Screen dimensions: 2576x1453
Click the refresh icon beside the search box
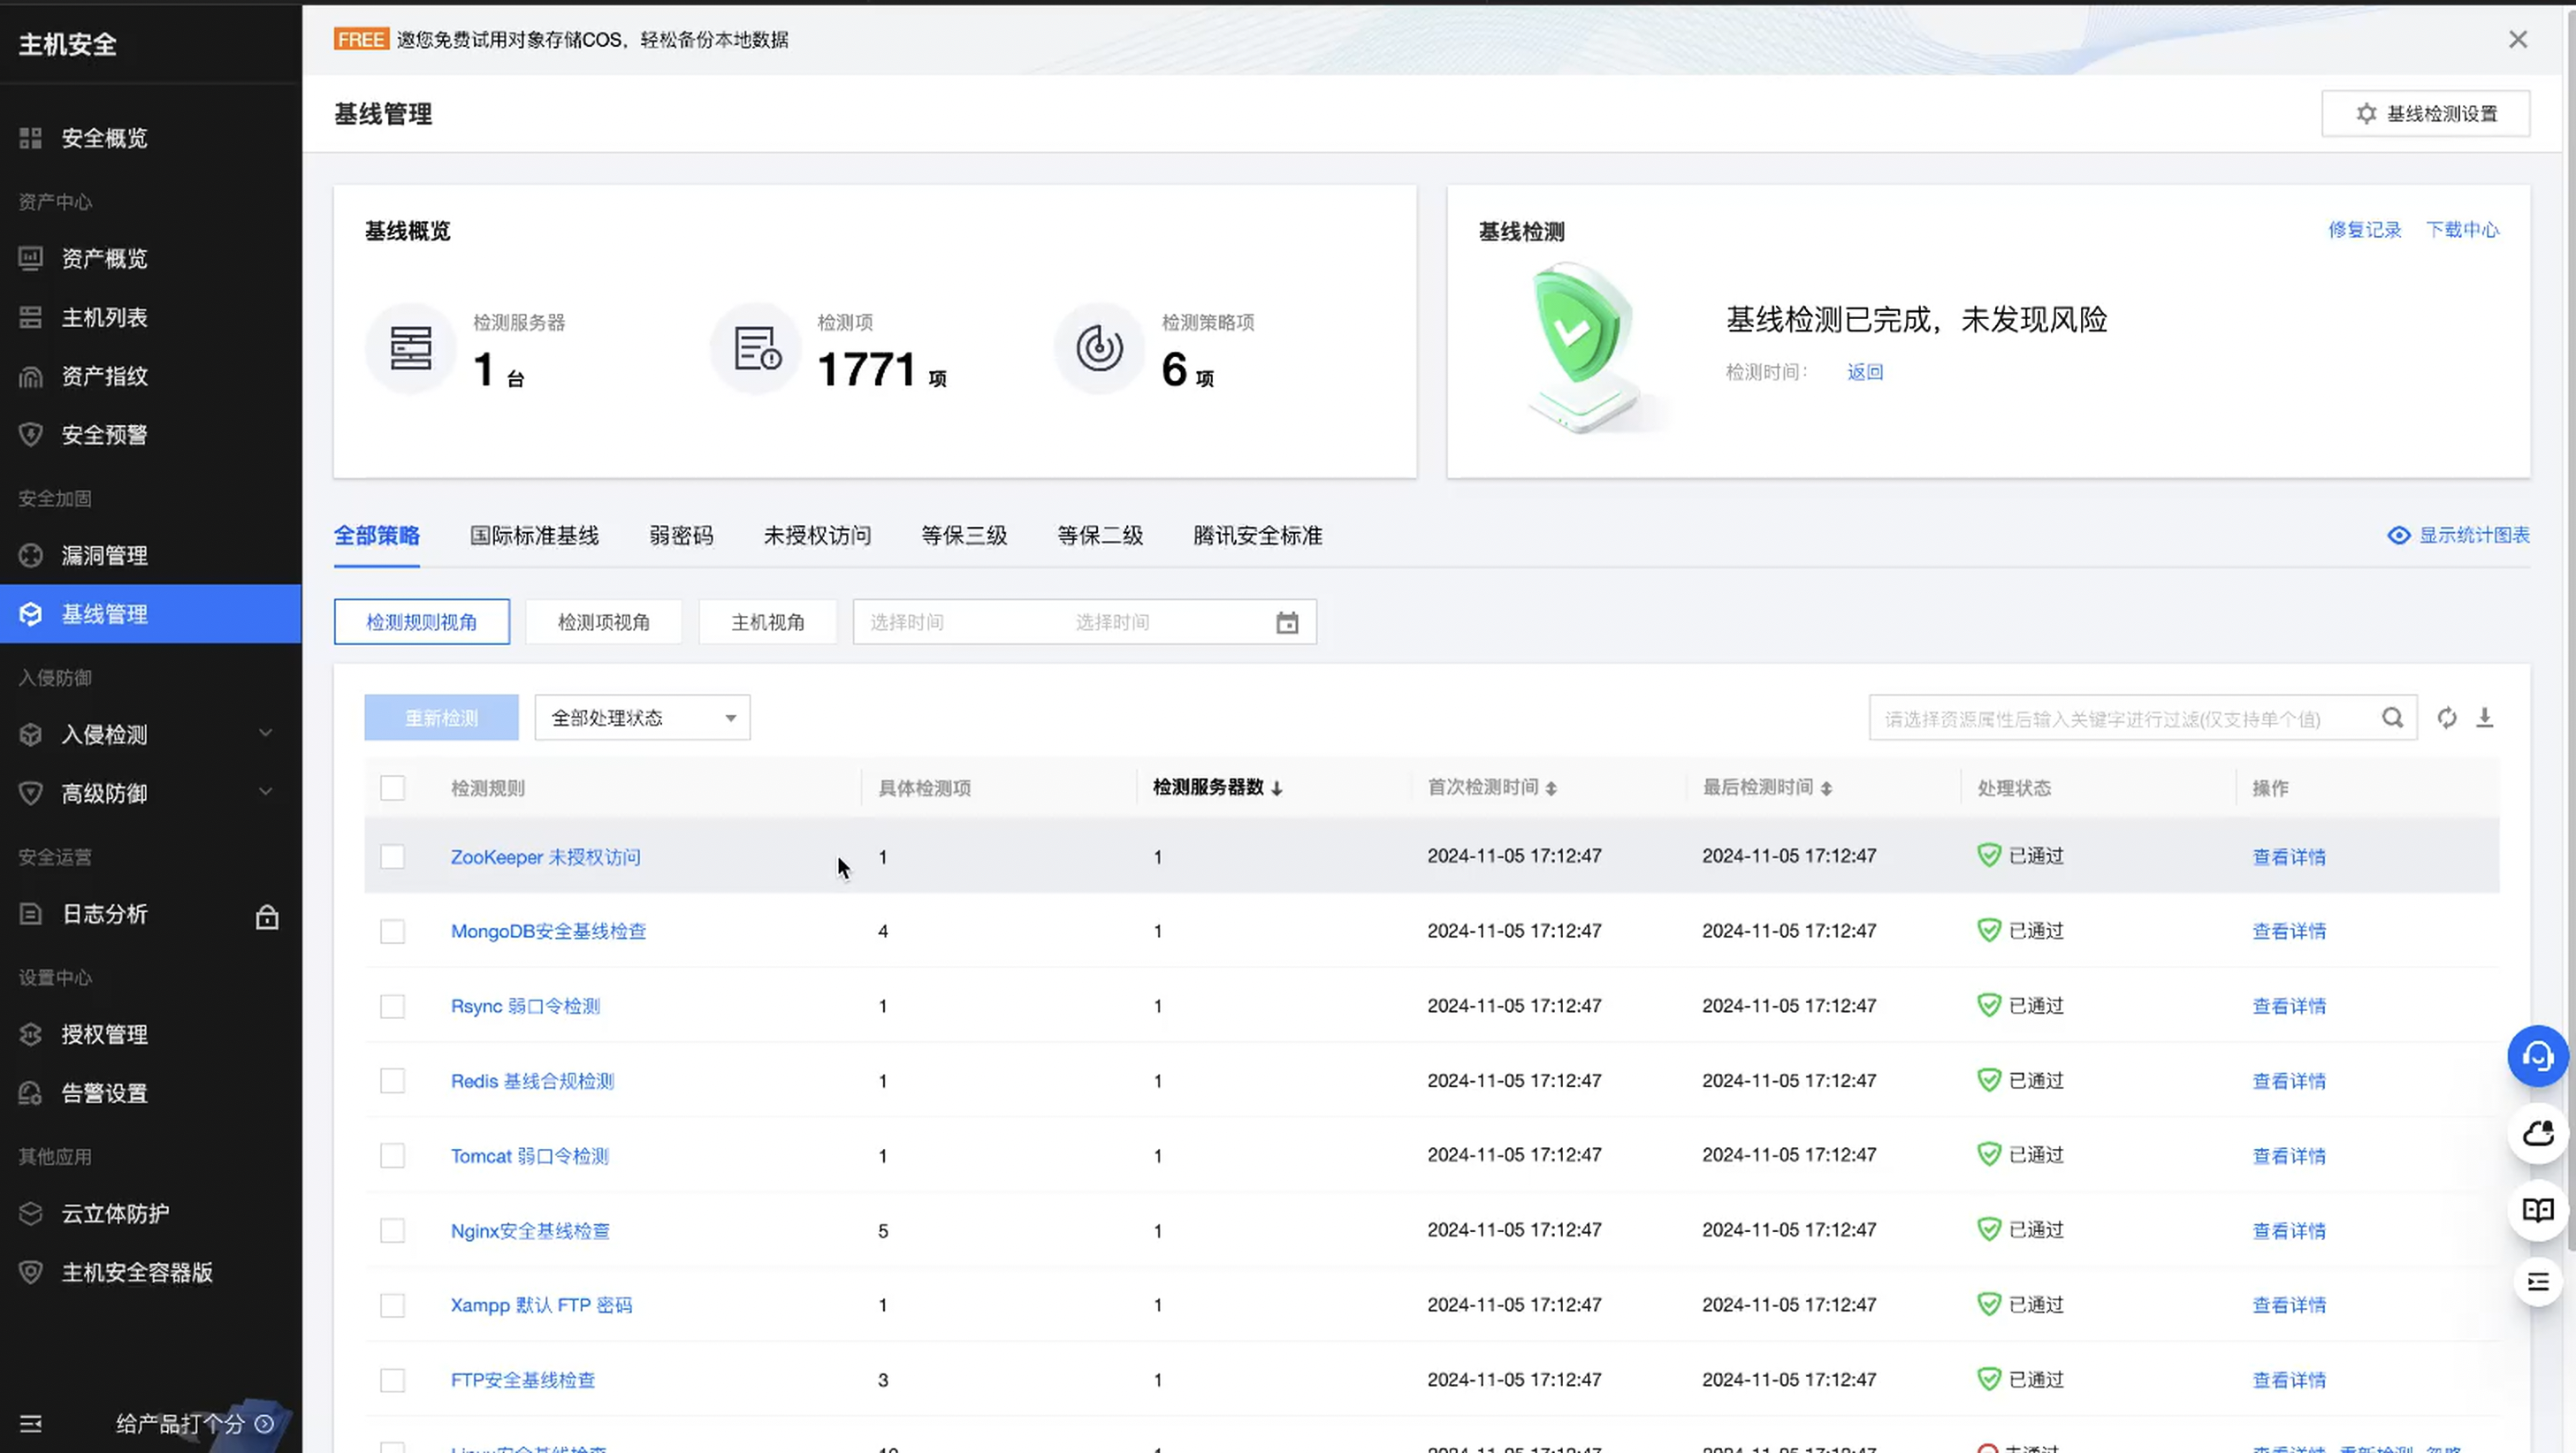(x=2446, y=718)
